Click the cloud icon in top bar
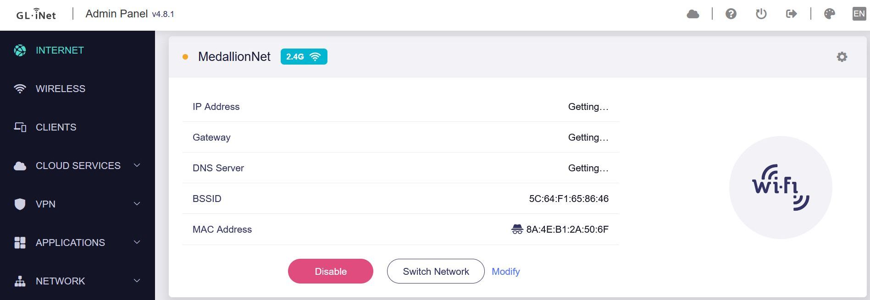 point(693,14)
